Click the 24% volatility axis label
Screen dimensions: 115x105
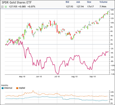[x=112, y=92]
